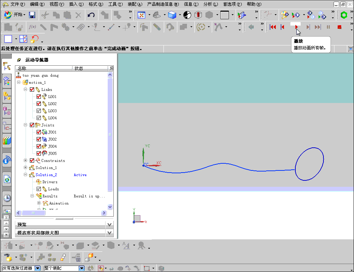Toggle the Loads checkbox
The height and width of the screenshot is (272, 354).
pos(39,189)
